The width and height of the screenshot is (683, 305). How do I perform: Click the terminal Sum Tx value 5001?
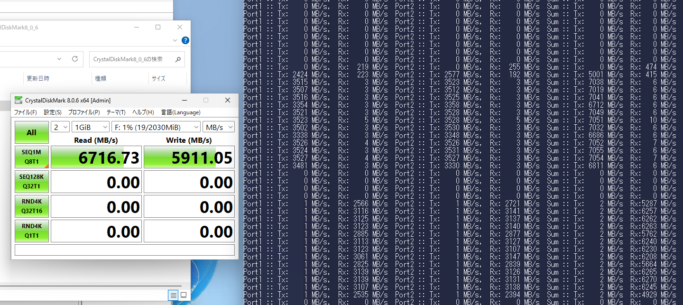coord(596,74)
